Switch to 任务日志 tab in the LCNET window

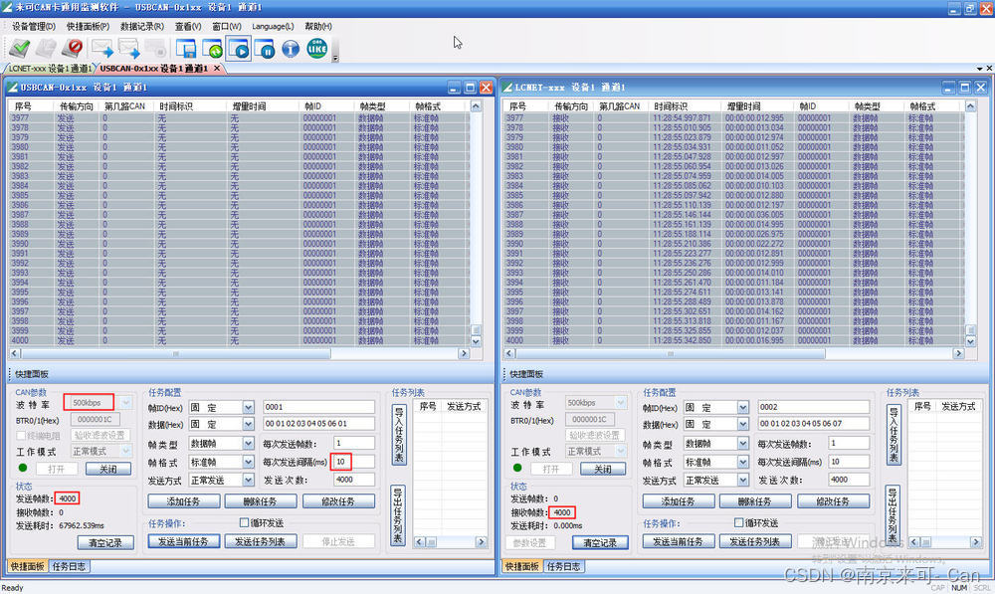point(563,566)
